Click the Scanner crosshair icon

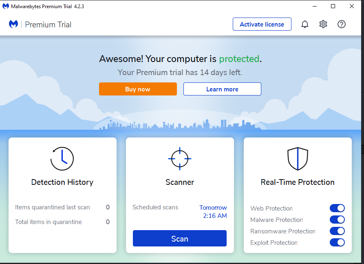pyautogui.click(x=180, y=158)
